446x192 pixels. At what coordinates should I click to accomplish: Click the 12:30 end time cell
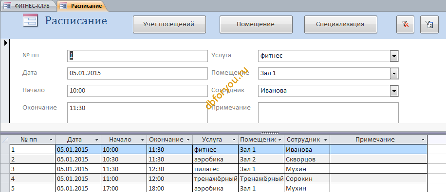click(x=170, y=169)
